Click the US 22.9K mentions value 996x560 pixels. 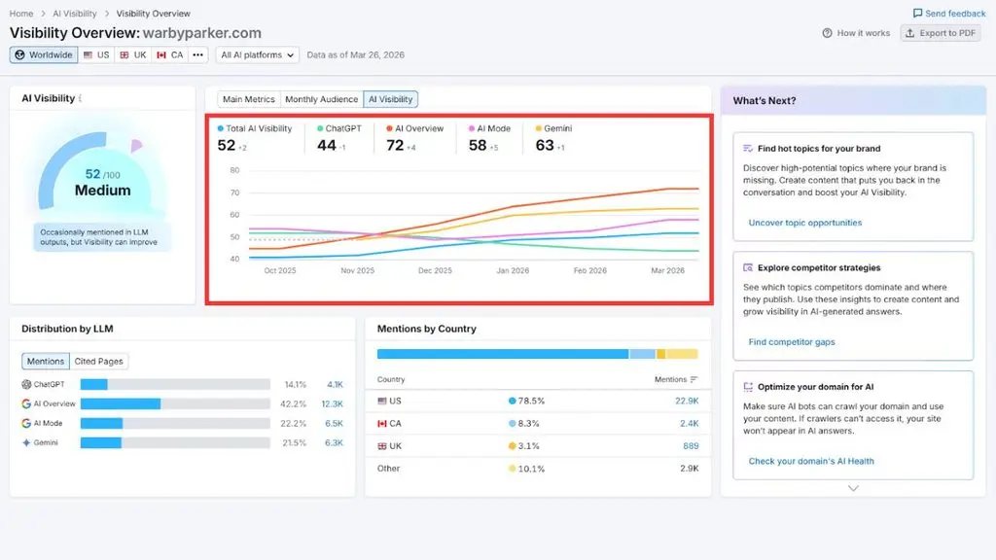tap(687, 402)
